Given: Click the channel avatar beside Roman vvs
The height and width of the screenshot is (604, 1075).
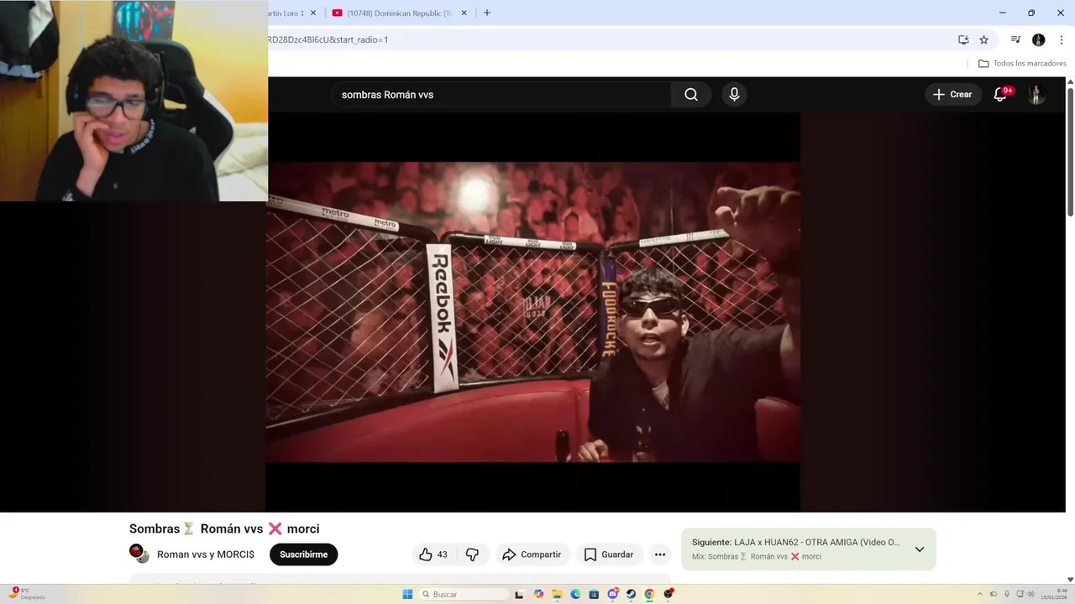Looking at the screenshot, I should pos(139,553).
